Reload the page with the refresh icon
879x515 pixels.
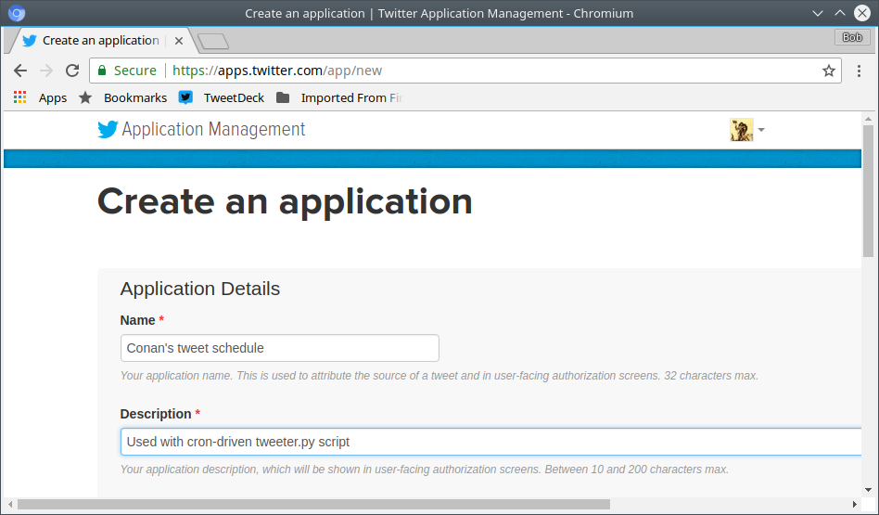coord(72,71)
